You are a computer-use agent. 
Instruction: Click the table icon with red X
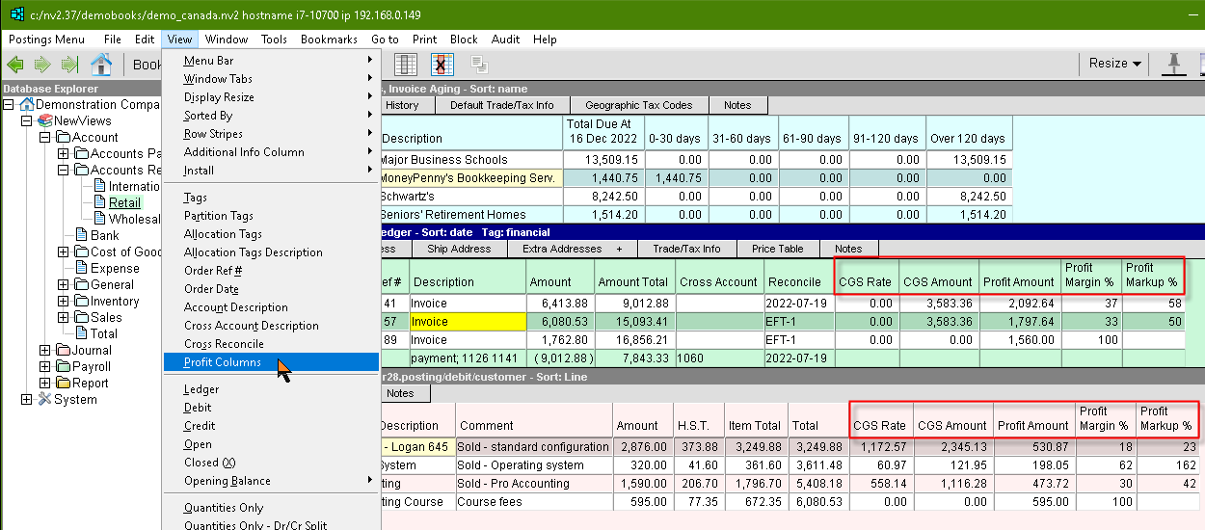442,65
